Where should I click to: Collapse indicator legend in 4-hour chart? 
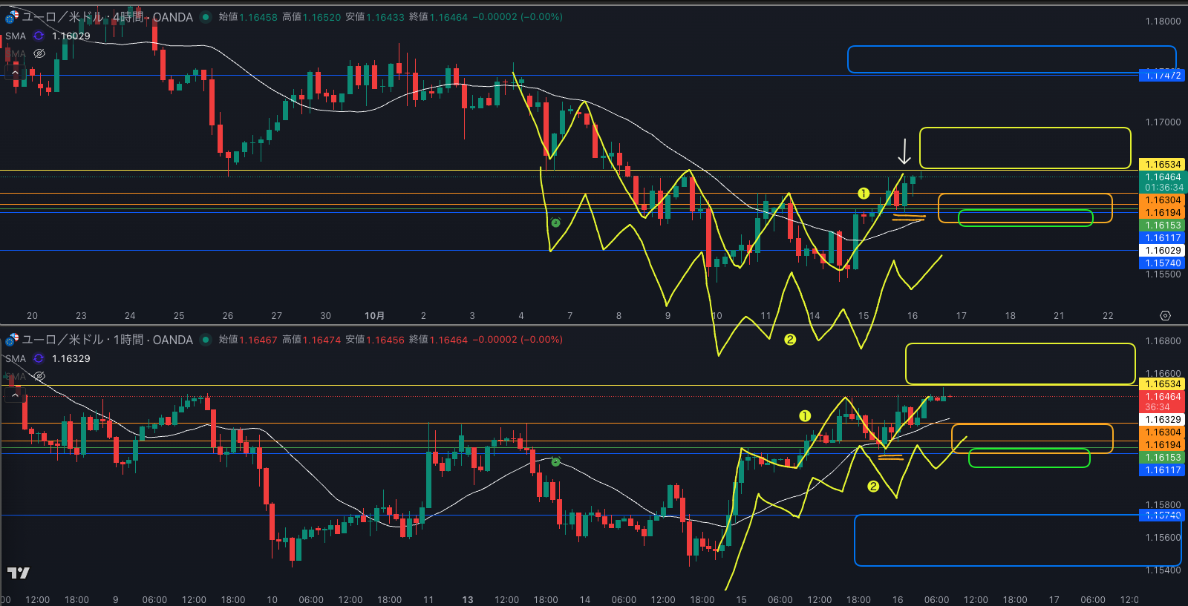(x=15, y=73)
